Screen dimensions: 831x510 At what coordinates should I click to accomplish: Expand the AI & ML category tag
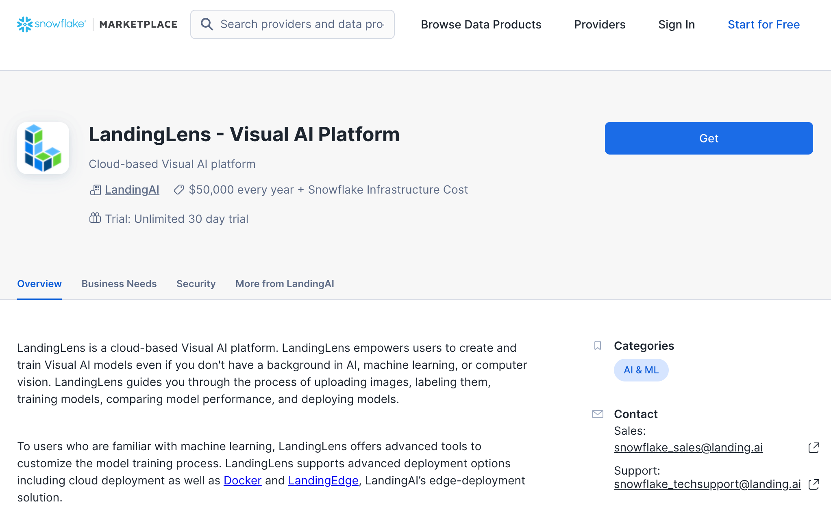click(642, 369)
